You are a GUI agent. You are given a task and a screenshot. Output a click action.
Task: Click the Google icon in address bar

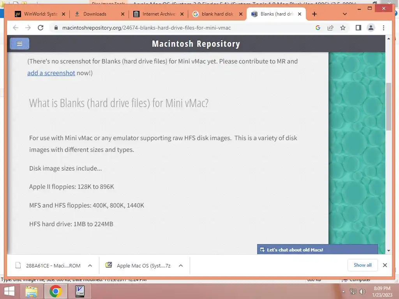coord(318,28)
